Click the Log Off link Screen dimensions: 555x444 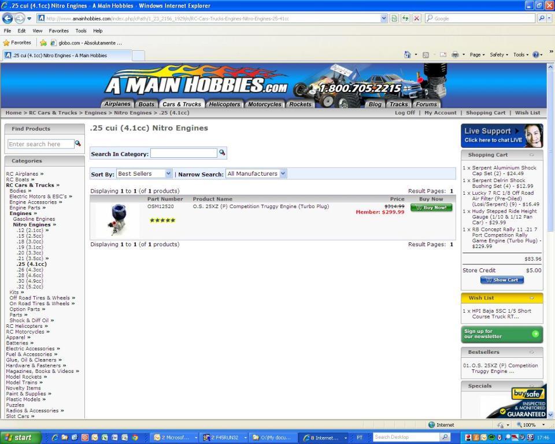(x=405, y=113)
